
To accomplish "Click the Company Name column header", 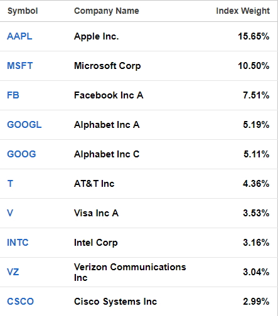I will pyautogui.click(x=107, y=11).
